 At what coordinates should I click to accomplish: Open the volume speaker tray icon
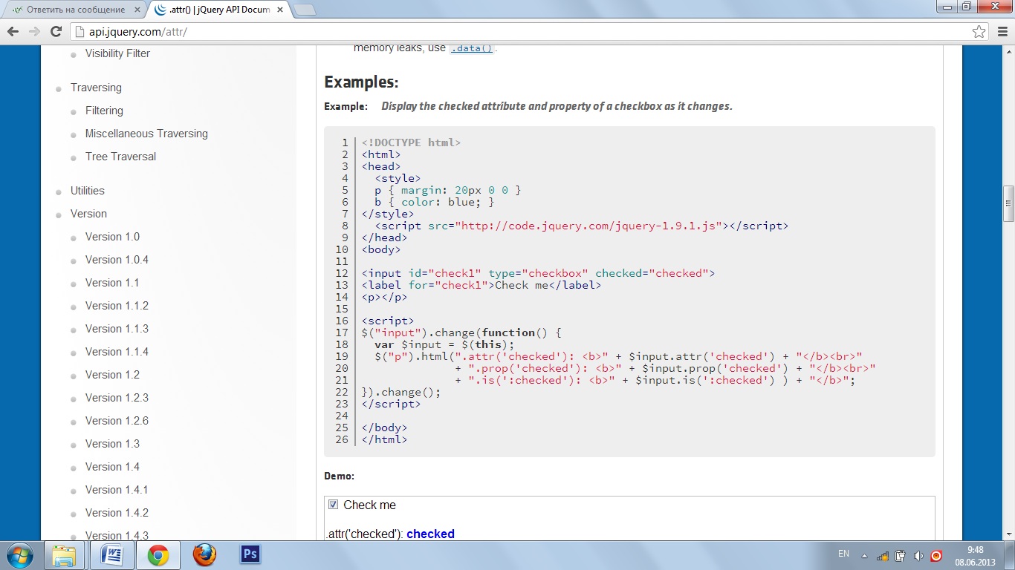pyautogui.click(x=918, y=555)
